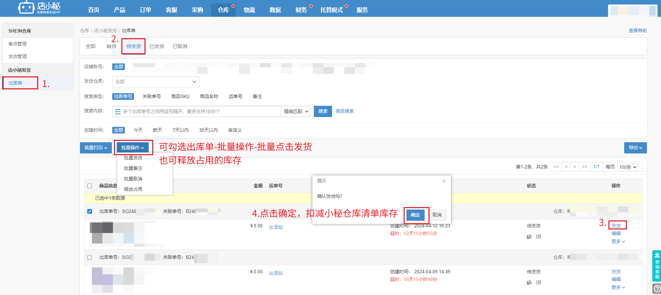Open 发货管理 in the left sidebar

(18, 56)
